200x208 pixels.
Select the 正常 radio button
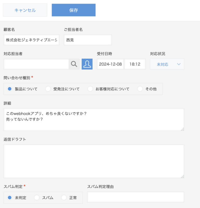coord(64,198)
